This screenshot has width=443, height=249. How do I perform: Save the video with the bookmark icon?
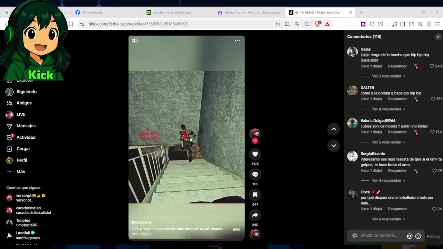click(x=255, y=195)
